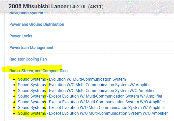Click bullet beside Evolution W/O Multi-Communication W/O Amplifier
The image size is (174, 121).
14,91
